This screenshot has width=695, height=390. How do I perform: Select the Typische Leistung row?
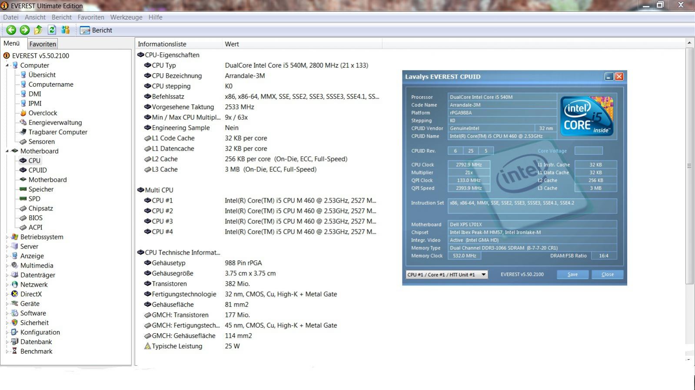(259, 347)
